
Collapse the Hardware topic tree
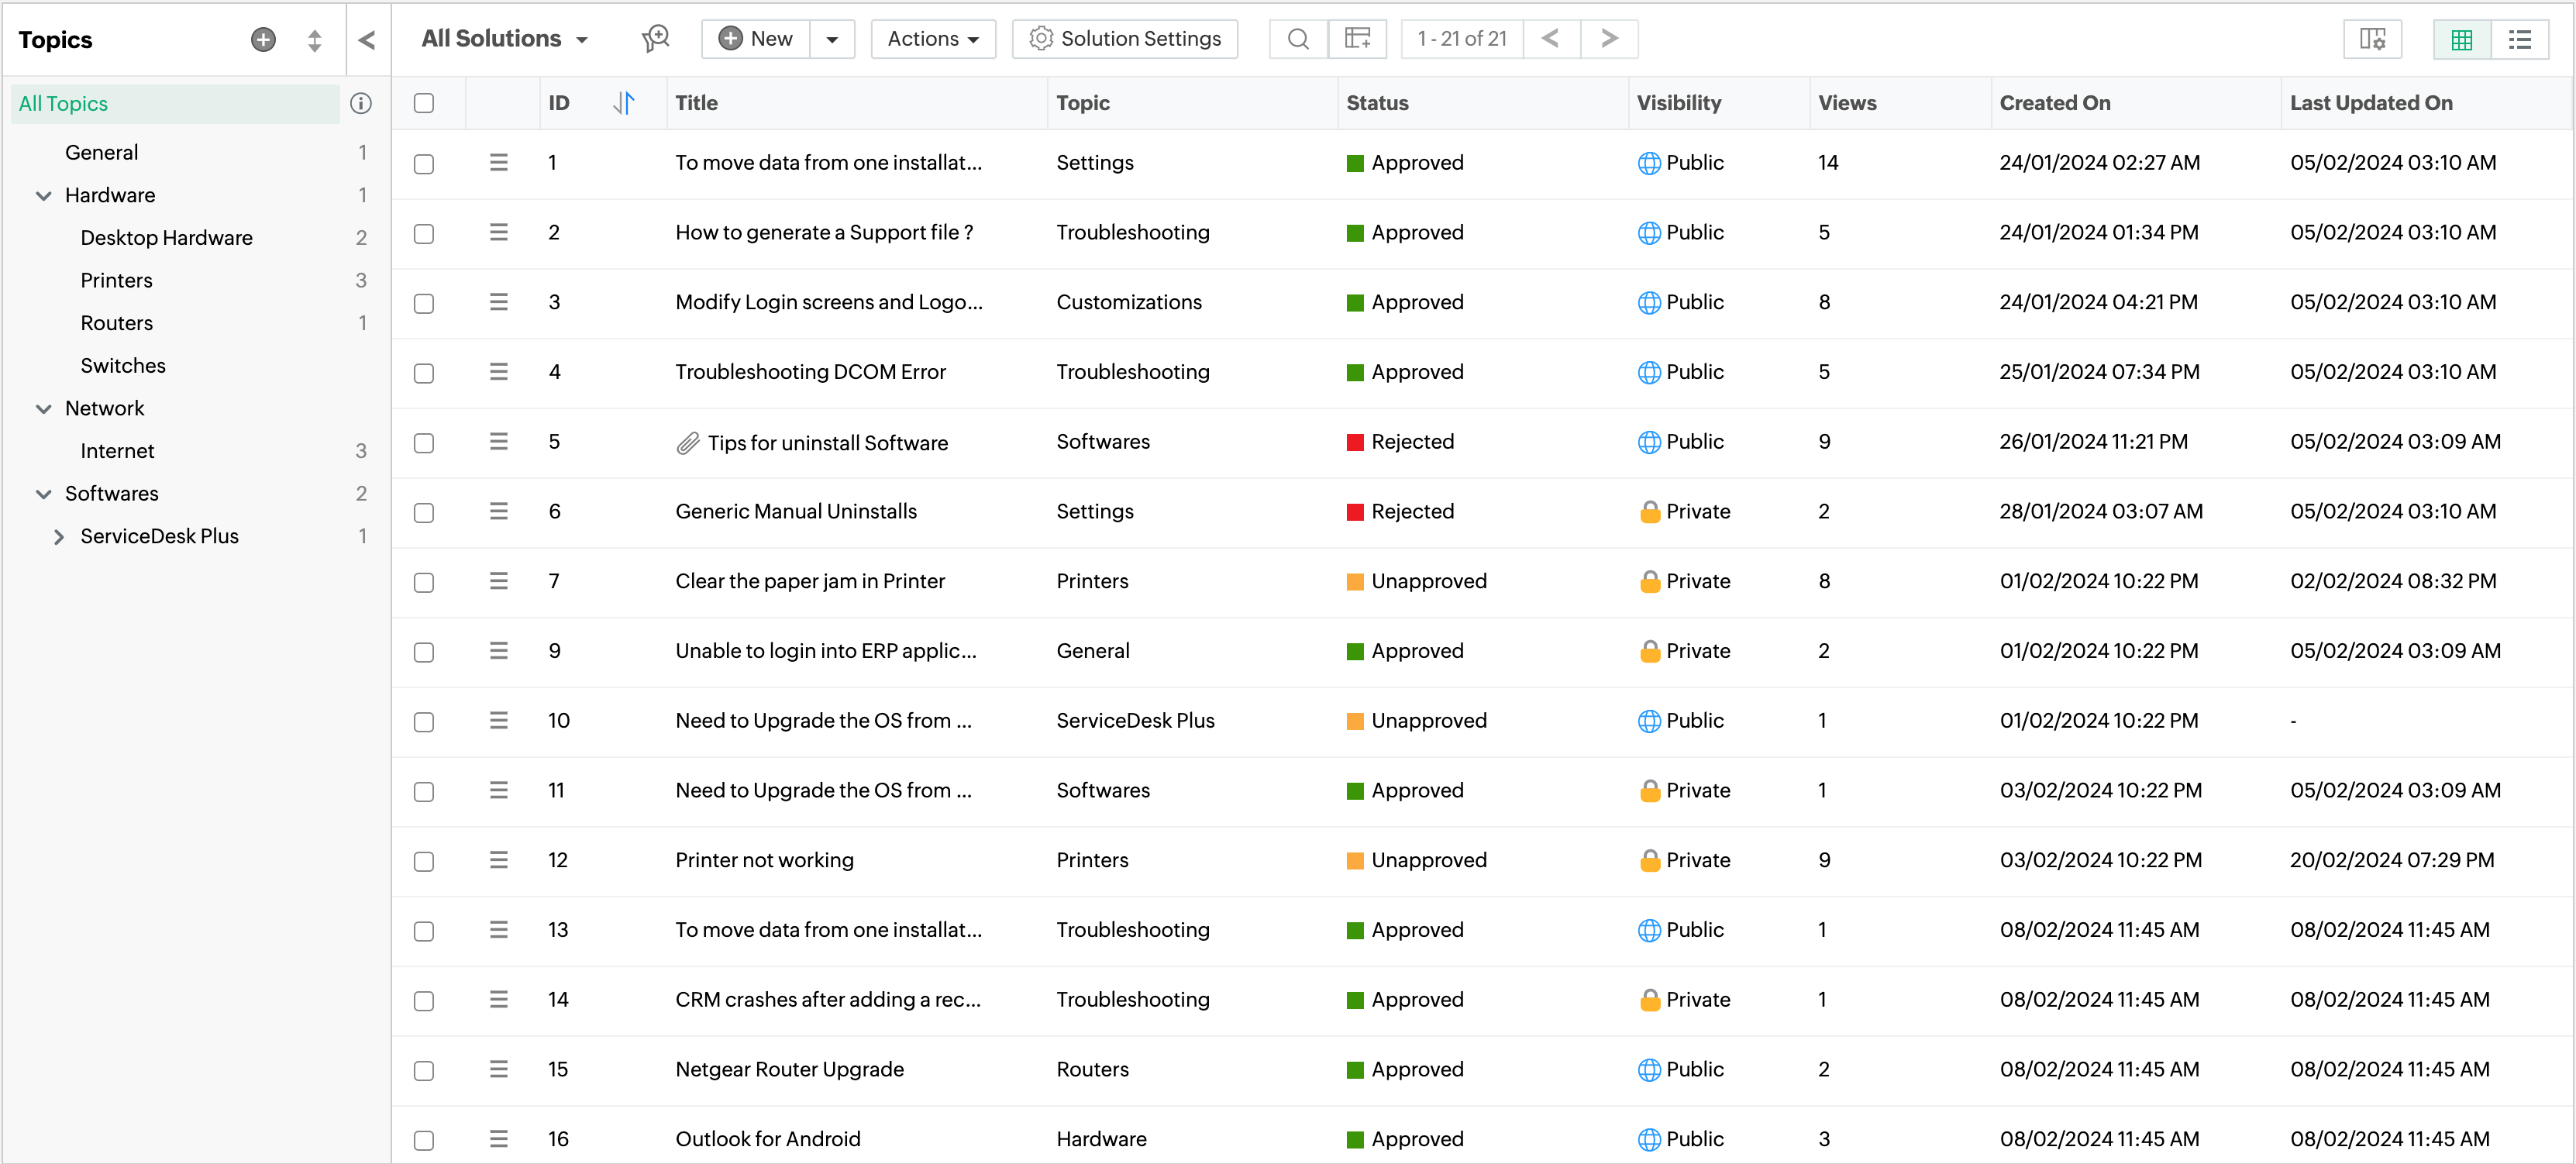click(x=43, y=196)
